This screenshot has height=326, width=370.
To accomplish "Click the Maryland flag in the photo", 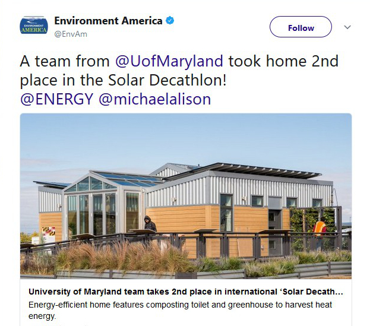I will click(49, 231).
